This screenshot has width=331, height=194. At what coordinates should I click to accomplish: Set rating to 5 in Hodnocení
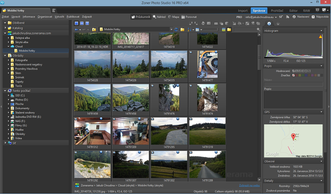pos(309,71)
